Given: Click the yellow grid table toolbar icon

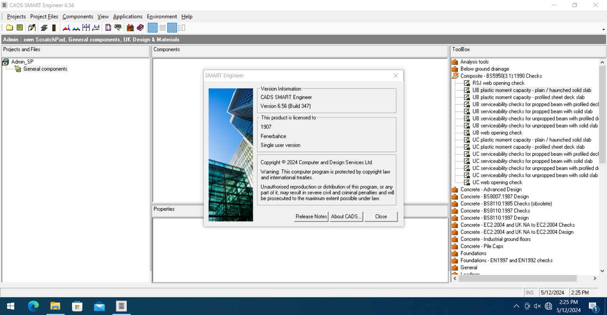Looking at the screenshot, I should click(x=19, y=28).
